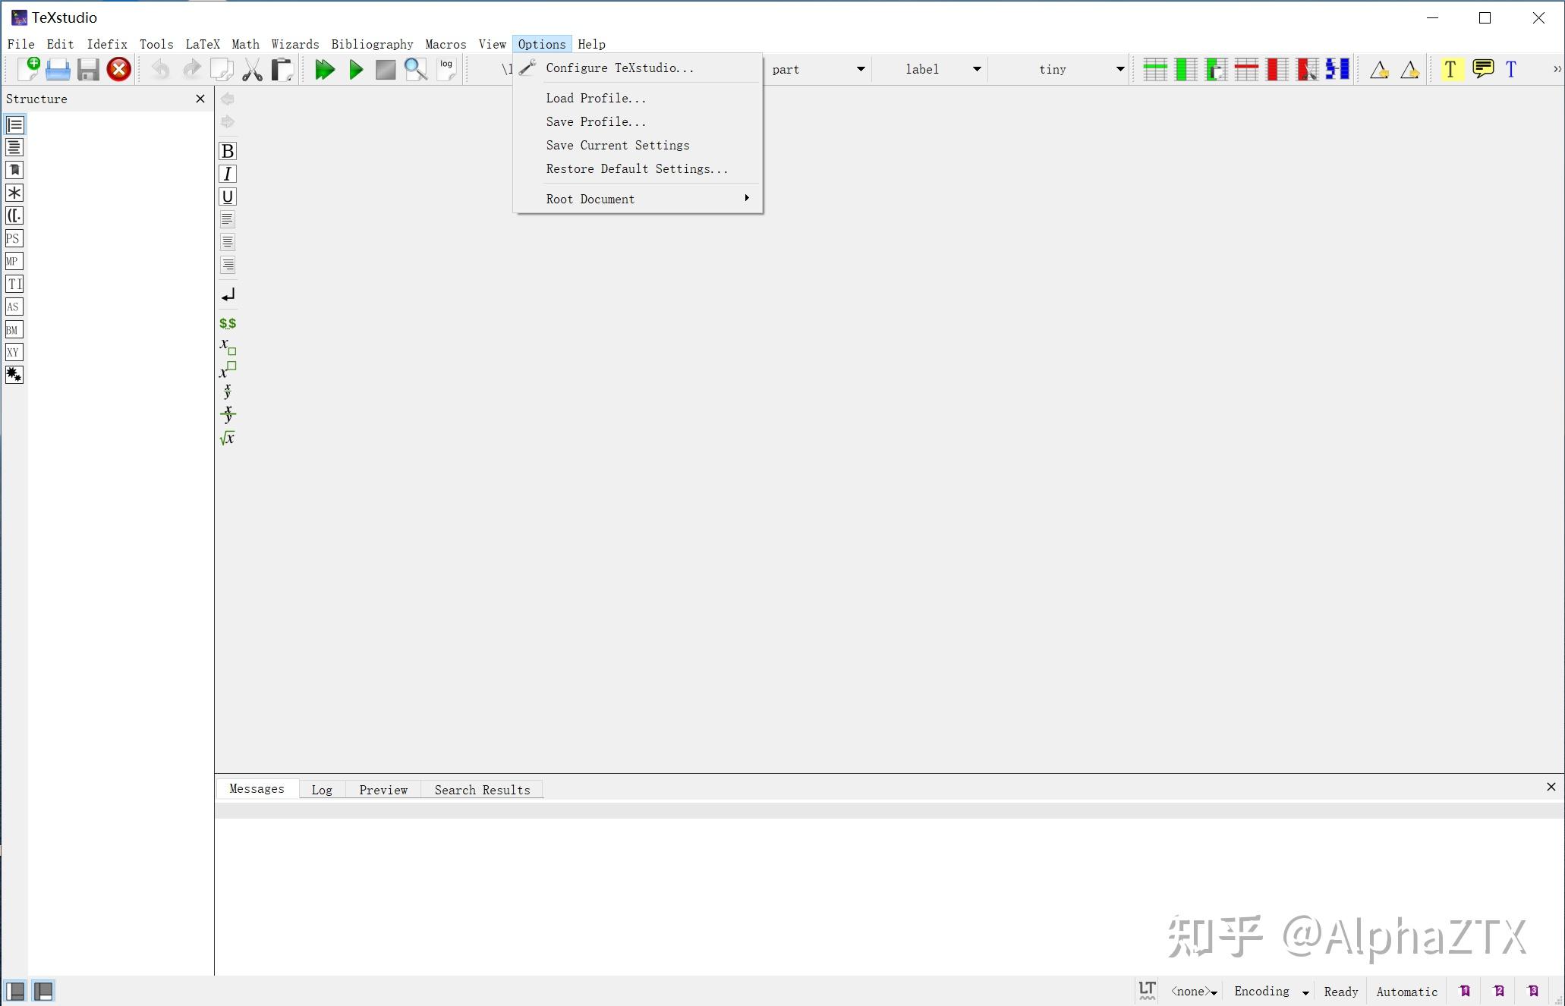
Task: Start Build & View compilation
Action: pos(325,69)
